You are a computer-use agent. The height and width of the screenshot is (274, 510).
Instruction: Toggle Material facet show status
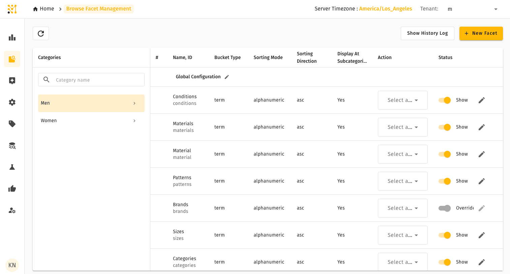pyautogui.click(x=445, y=154)
